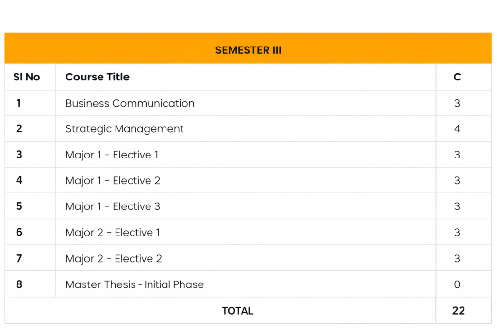The width and height of the screenshot is (497, 331).
Task: Select the Business Communication course title
Action: coord(130,103)
